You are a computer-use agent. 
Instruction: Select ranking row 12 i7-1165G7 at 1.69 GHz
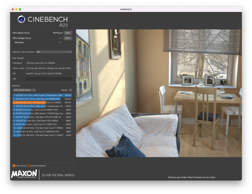click(42, 135)
